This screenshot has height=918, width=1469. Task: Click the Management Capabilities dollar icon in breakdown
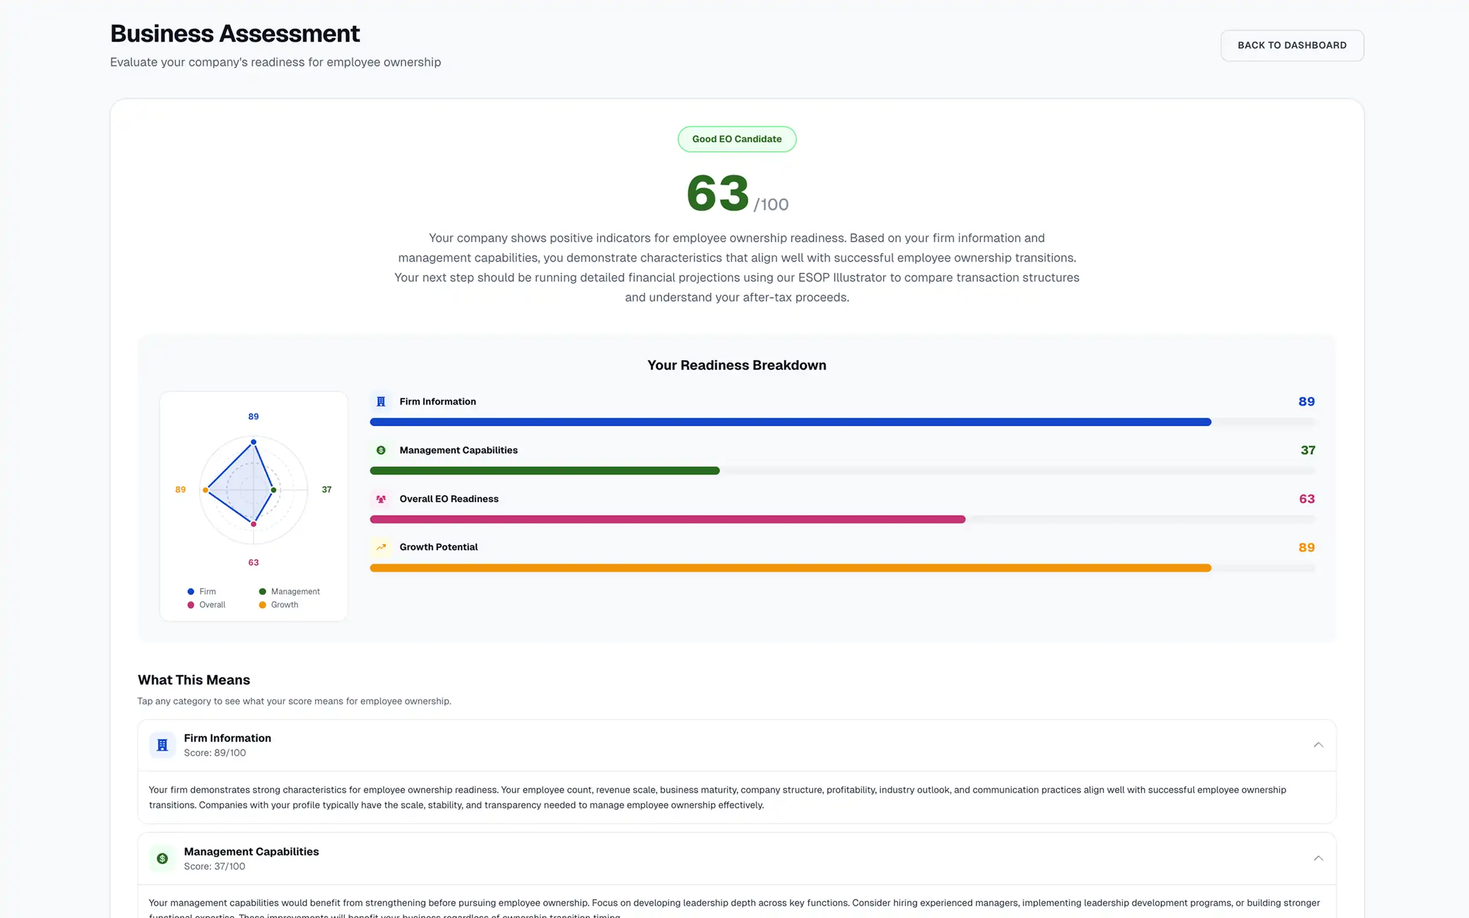pos(380,450)
